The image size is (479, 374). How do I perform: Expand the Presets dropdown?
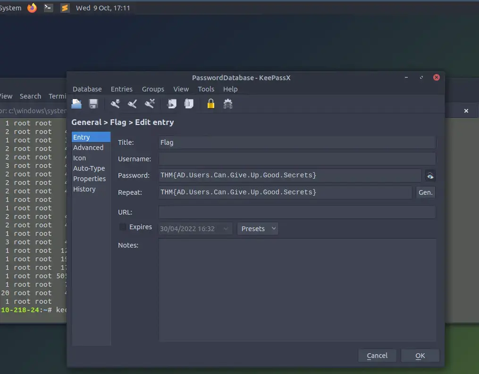(258, 229)
